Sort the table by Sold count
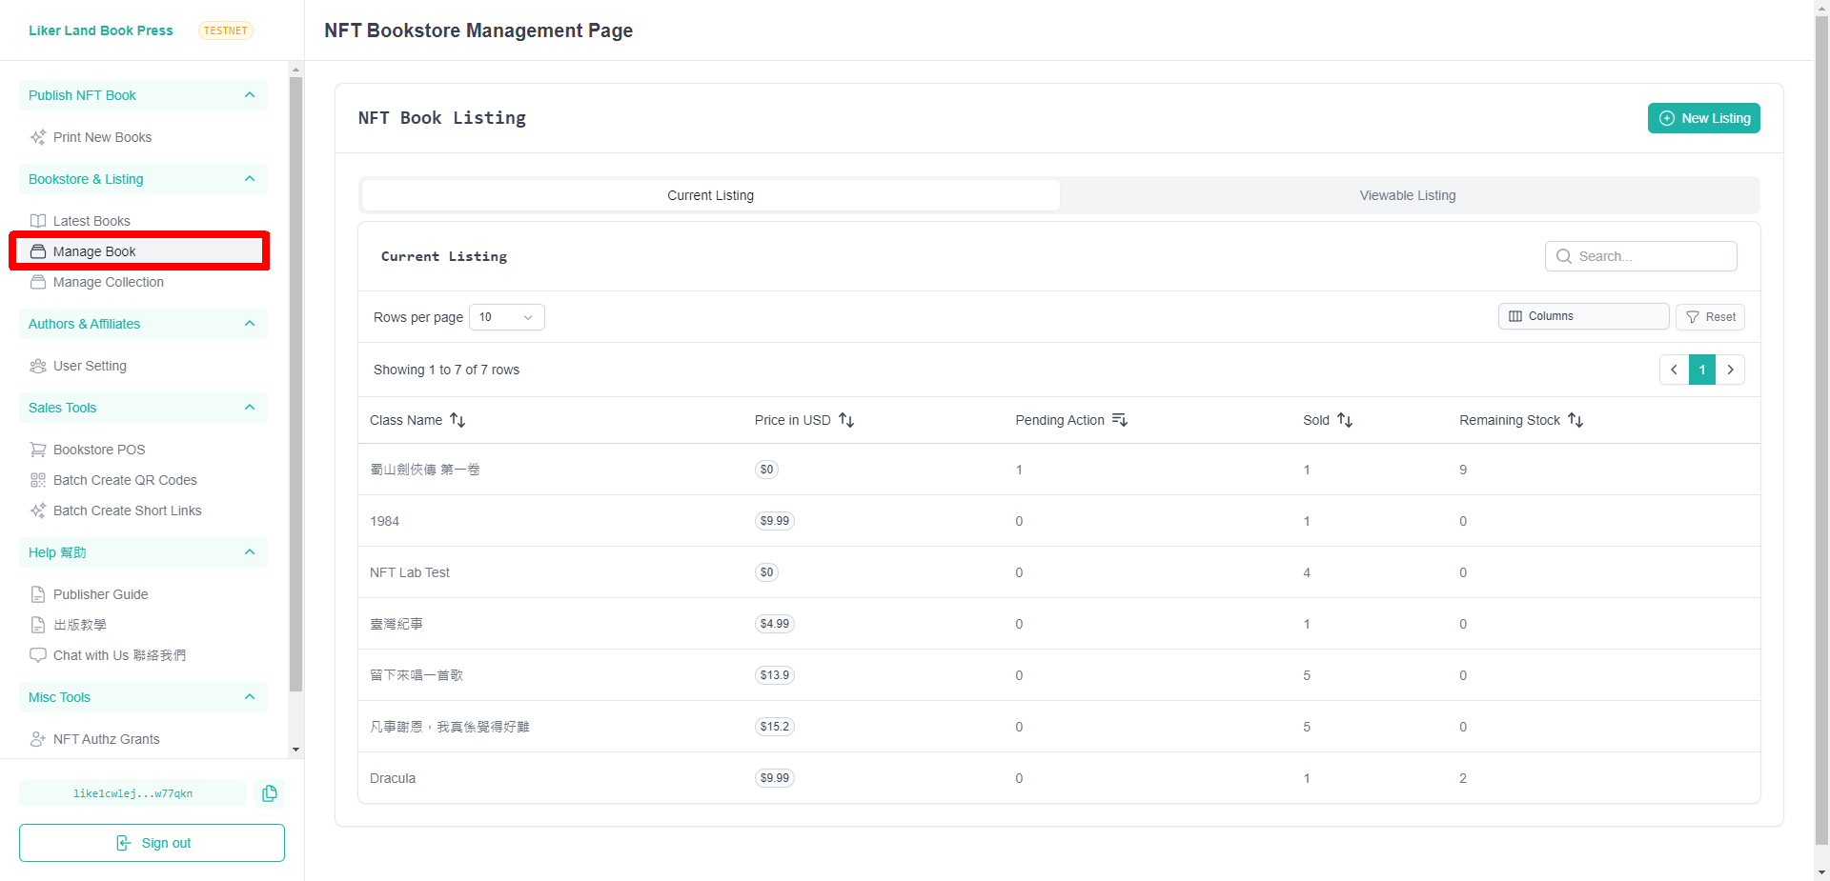The width and height of the screenshot is (1830, 881). point(1345,420)
